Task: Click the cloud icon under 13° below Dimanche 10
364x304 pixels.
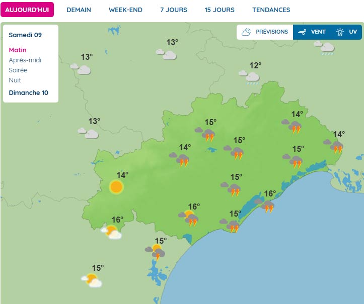Action: [88, 133]
